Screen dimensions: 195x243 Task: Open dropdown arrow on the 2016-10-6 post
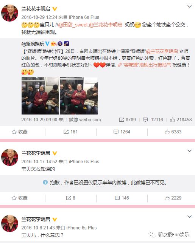click(x=189, y=217)
